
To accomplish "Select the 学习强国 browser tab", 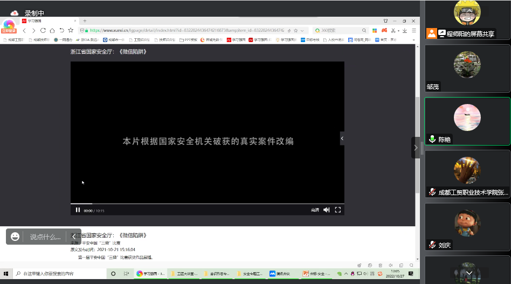I will 49,21.
